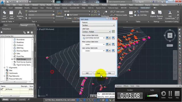Open the Effects menu in capture recorder

coord(126,86)
